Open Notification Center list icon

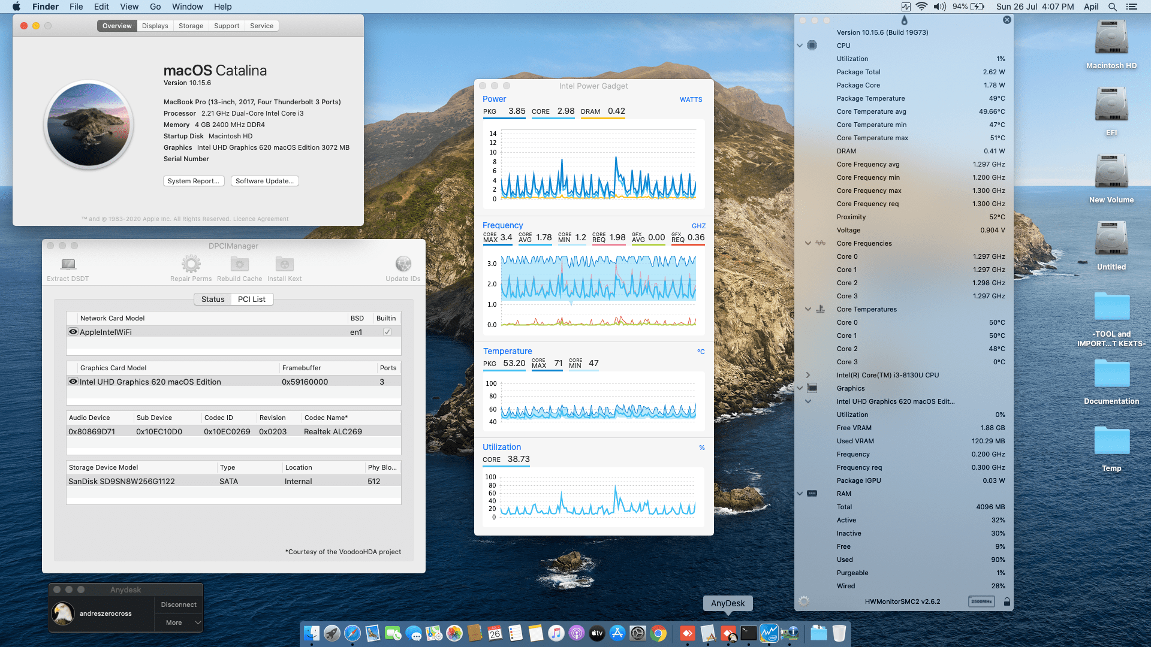coord(1132,7)
